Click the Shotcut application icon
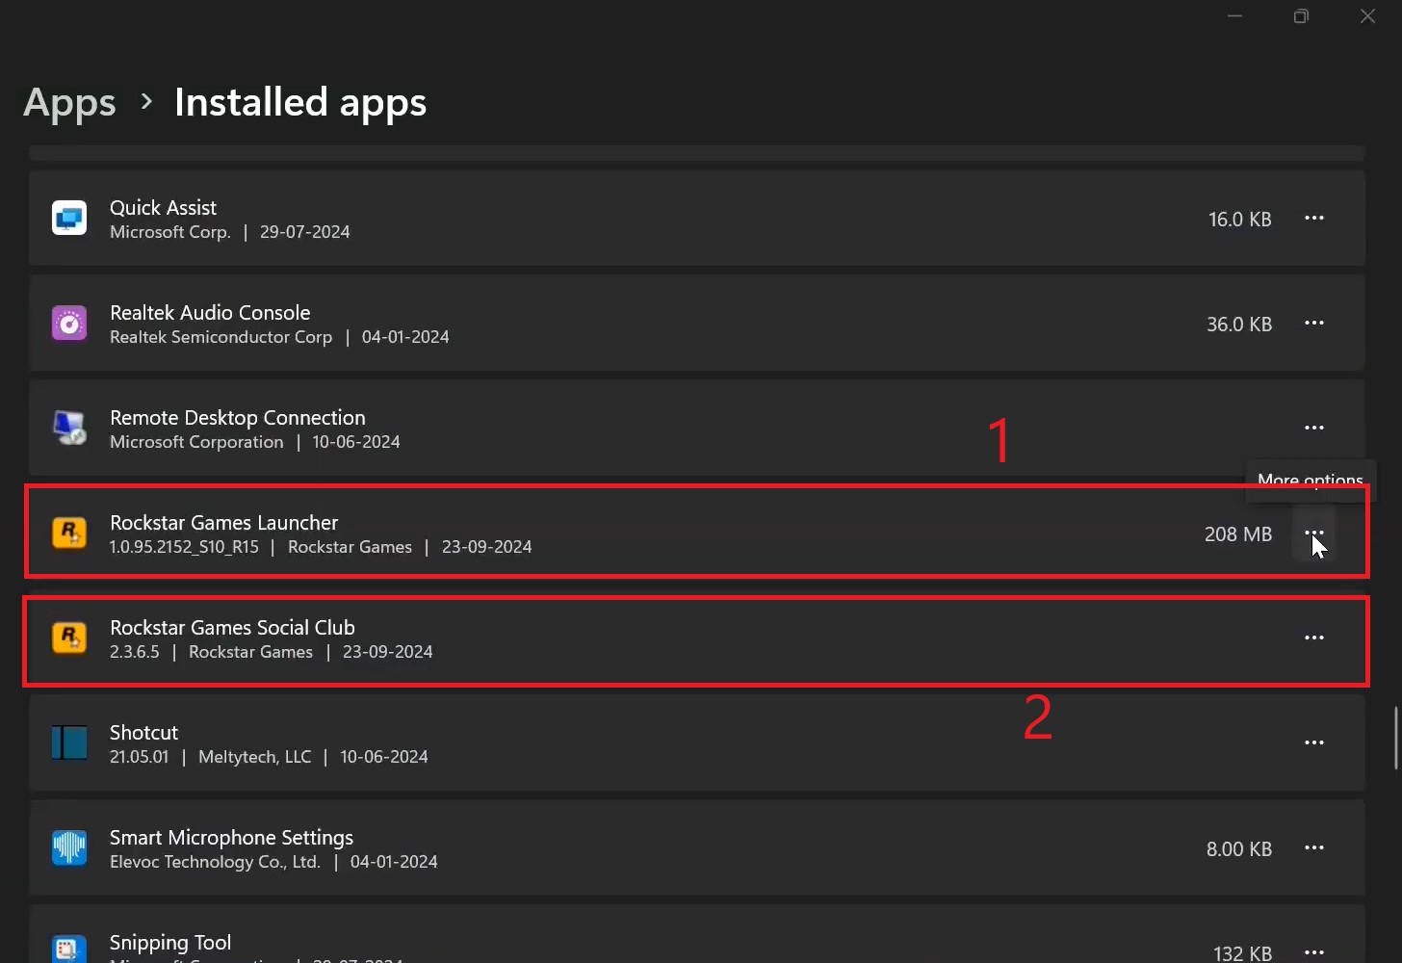The image size is (1402, 963). pos(68,742)
